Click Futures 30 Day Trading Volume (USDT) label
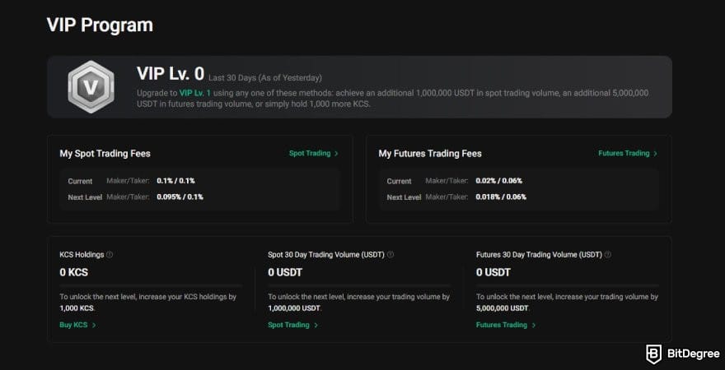This screenshot has width=725, height=370. 539,255
